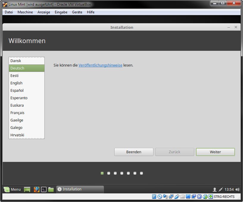Minimize the Installation dialog
The width and height of the screenshot is (243, 202).
[x=229, y=27]
